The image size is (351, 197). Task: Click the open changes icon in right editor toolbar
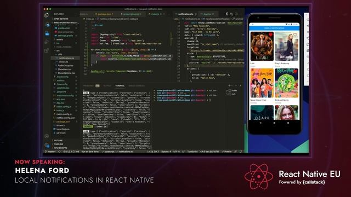(227, 14)
